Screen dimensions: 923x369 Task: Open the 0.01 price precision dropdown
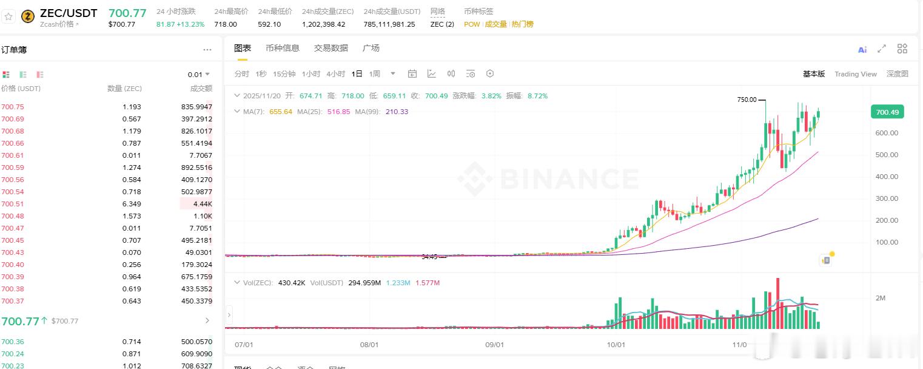click(199, 74)
